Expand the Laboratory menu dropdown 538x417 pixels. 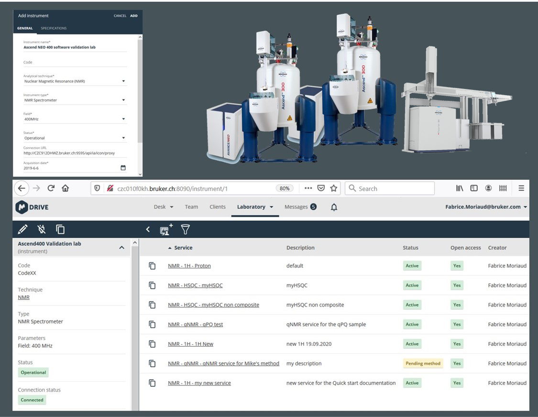(255, 207)
